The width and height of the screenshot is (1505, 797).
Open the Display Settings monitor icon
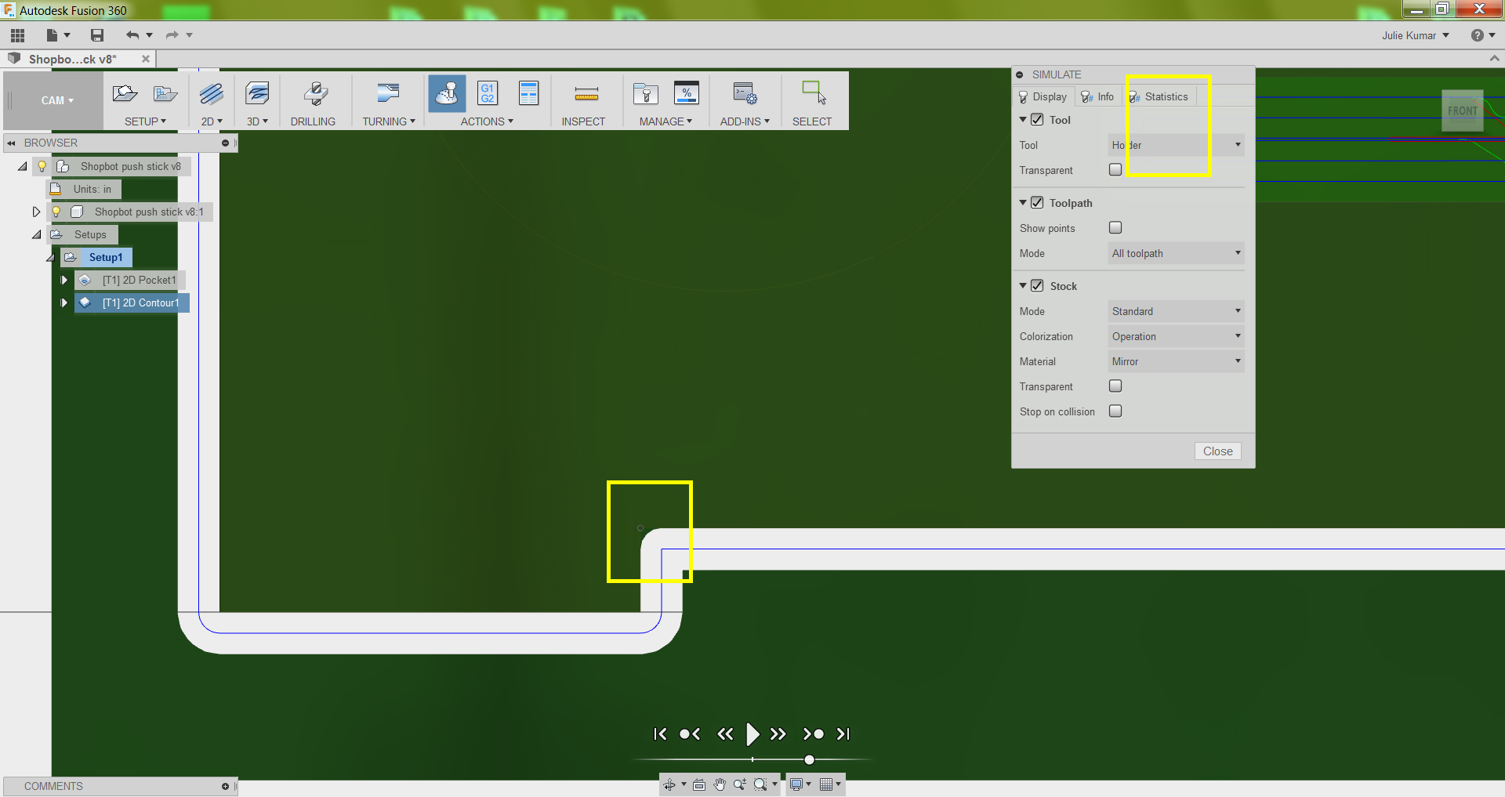pos(796,784)
